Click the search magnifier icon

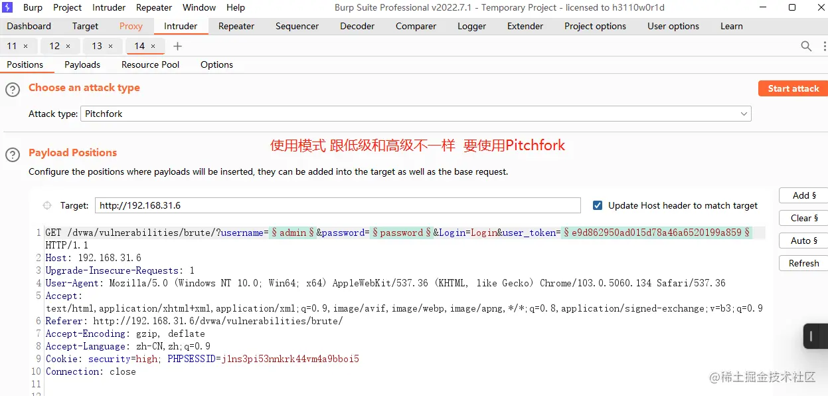point(806,46)
